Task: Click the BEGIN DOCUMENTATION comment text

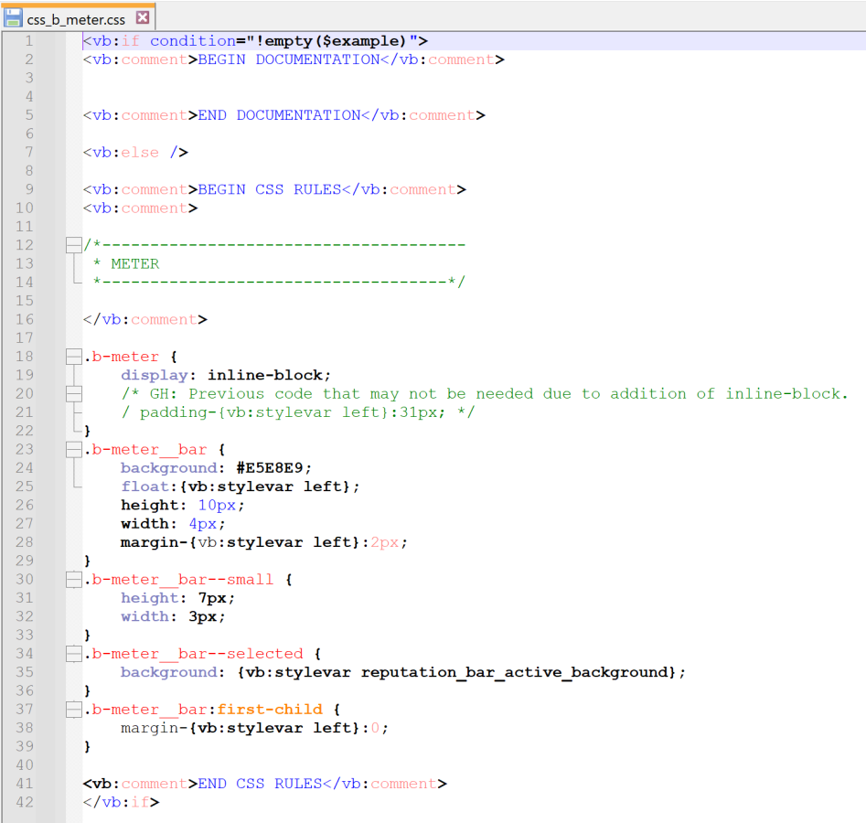Action: (x=289, y=59)
